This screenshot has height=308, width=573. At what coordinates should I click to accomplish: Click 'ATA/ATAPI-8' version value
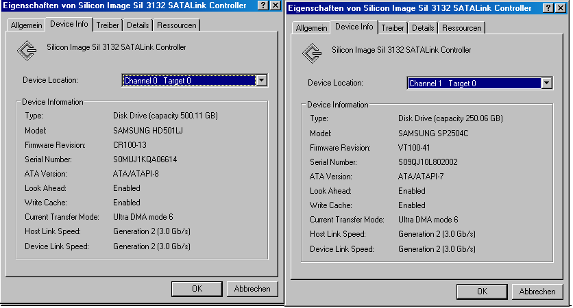coord(136,174)
